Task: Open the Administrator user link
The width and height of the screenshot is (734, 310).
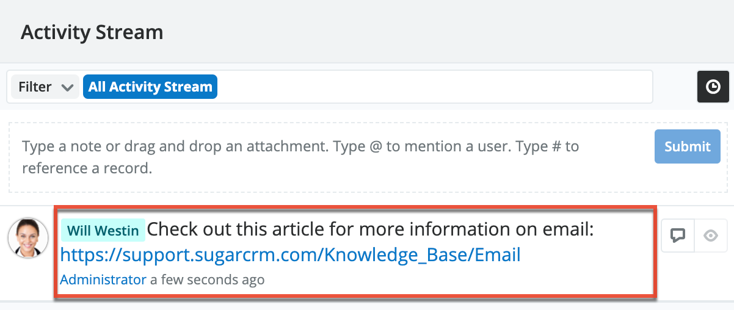Action: click(x=103, y=279)
